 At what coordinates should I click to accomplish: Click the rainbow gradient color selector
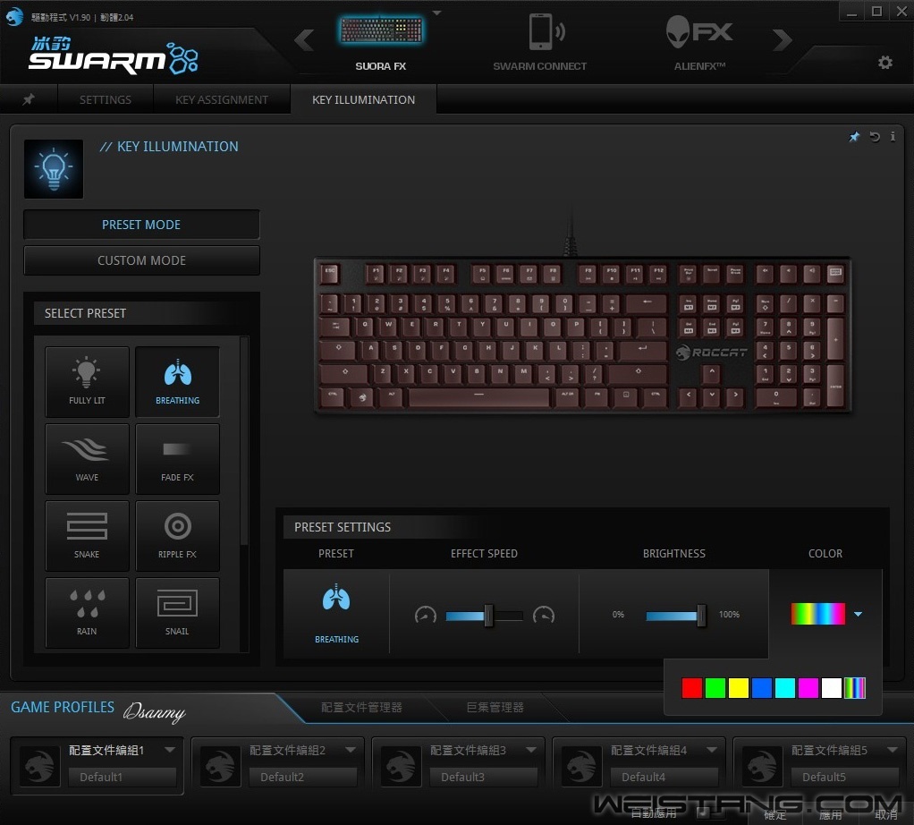tap(817, 614)
